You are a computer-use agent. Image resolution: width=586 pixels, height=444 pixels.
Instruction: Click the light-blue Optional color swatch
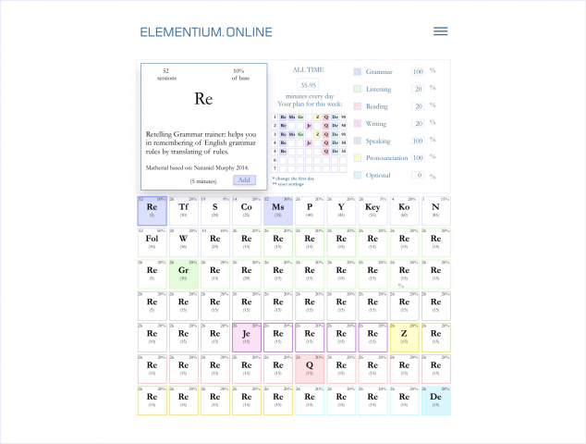pyautogui.click(x=358, y=175)
